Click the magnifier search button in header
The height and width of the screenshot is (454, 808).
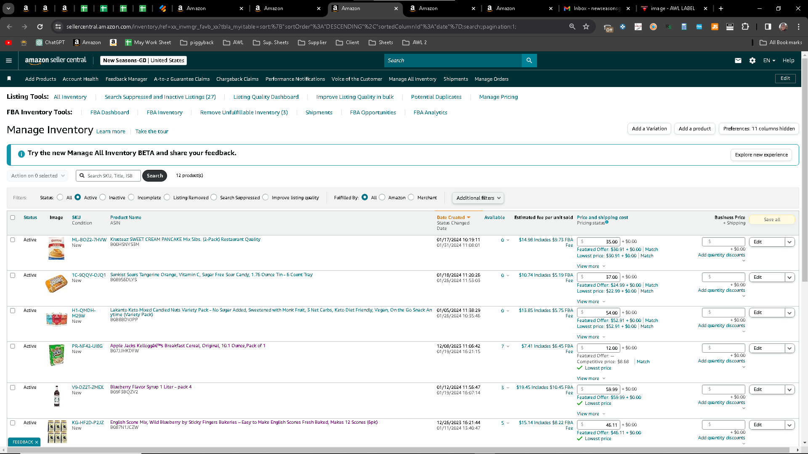point(529,61)
